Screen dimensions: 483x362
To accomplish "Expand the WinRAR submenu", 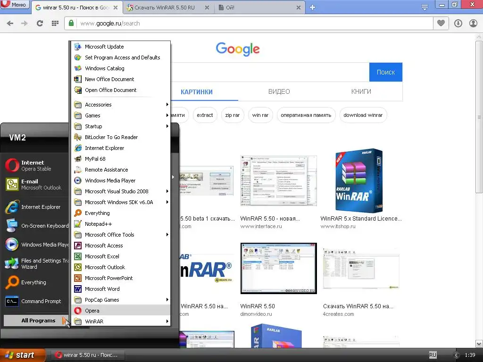I will [x=120, y=321].
